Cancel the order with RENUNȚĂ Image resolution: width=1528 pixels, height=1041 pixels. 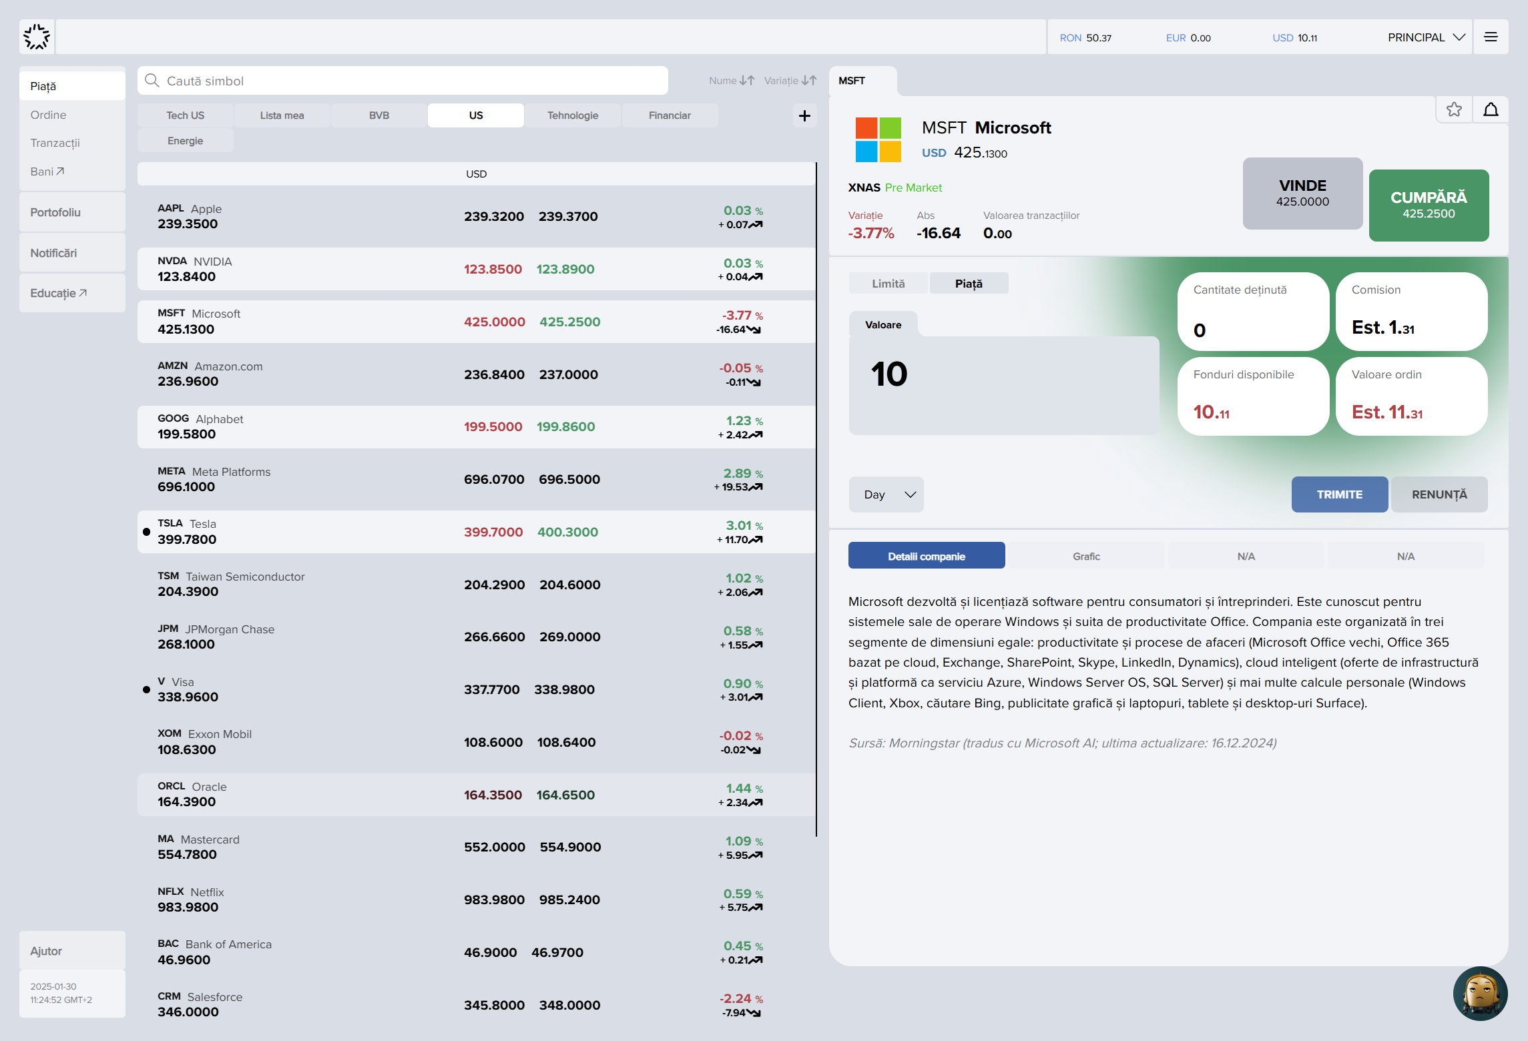pos(1439,494)
